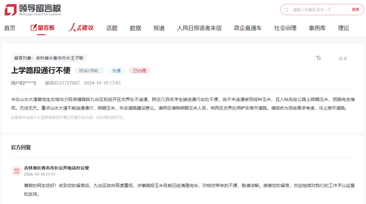Open the 数据 navigation item
Image resolution: width=366 pixels, height=204 pixels.
135,28
